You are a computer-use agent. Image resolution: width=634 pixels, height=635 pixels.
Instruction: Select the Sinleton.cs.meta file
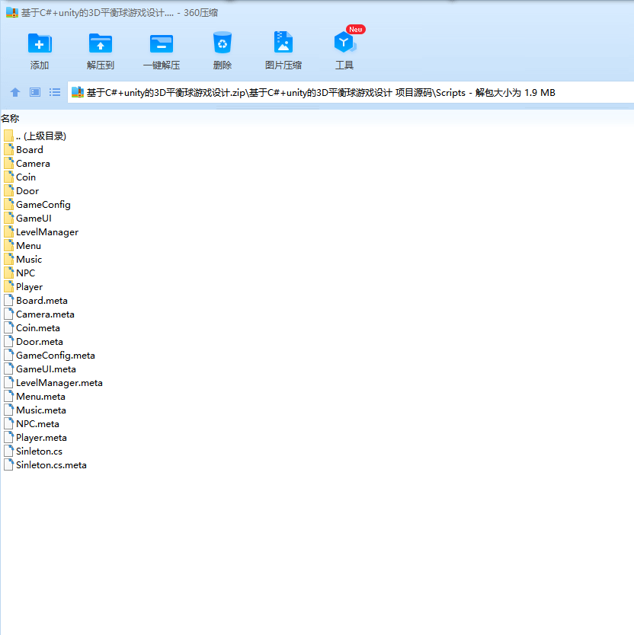(45, 465)
